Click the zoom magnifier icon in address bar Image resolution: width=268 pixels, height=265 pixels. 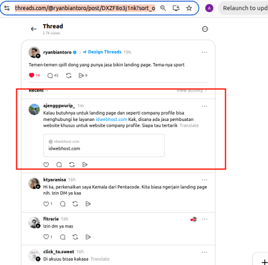click(163, 8)
